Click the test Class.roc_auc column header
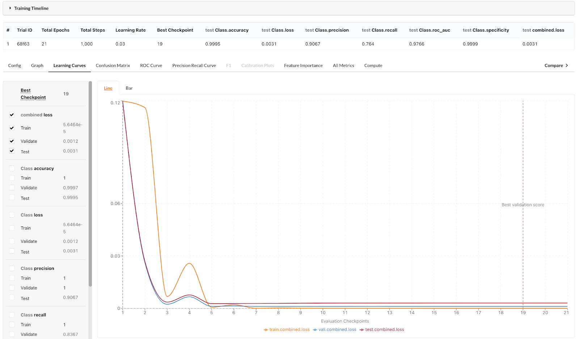 tap(430, 30)
